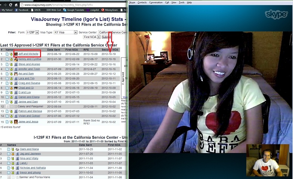This screenshot has width=293, height=179.
Task: Click the Casey and Pasquinel name text
Action: 30,107
